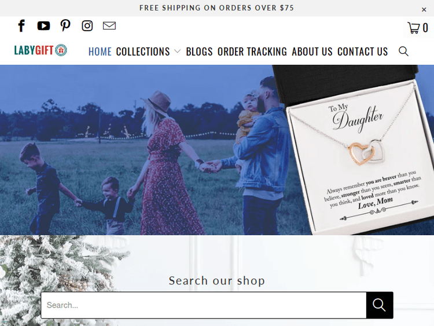Navigate to Order Tracking
The image size is (434, 326).
252,52
